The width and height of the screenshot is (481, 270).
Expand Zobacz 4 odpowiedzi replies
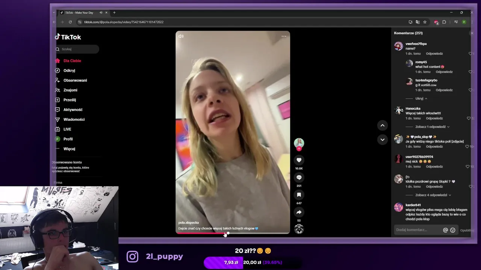tap(433, 195)
